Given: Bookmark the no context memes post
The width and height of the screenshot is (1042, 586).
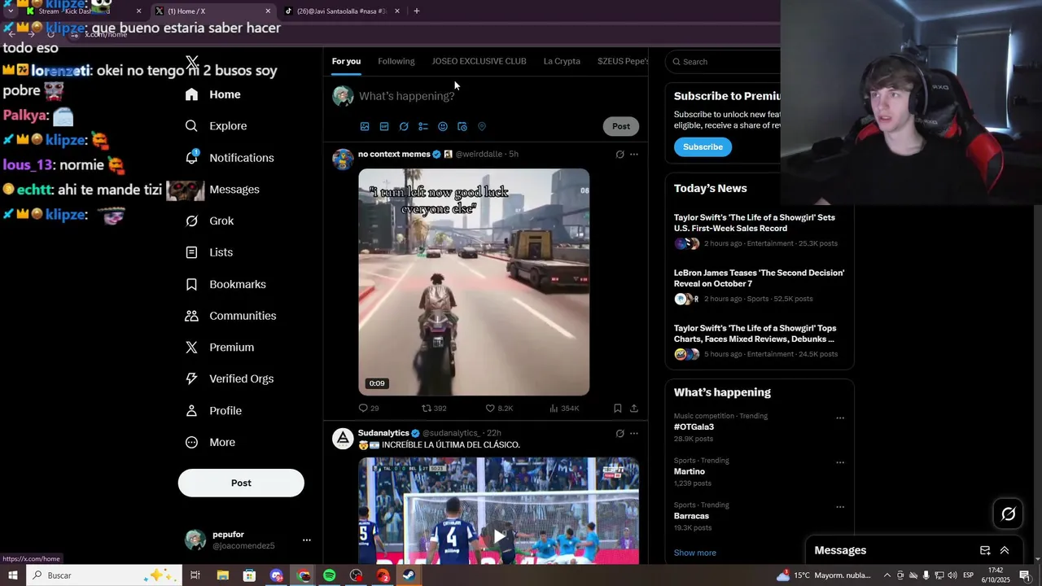Looking at the screenshot, I should [x=617, y=409].
